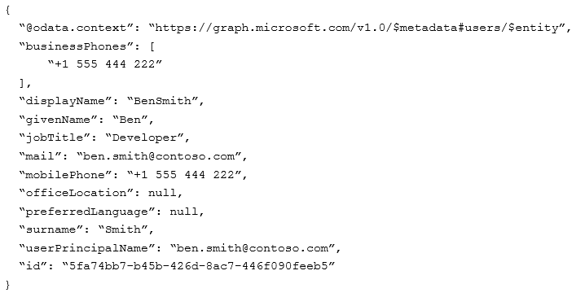Click the "officeLocation" null value

pyautogui.click(x=162, y=193)
